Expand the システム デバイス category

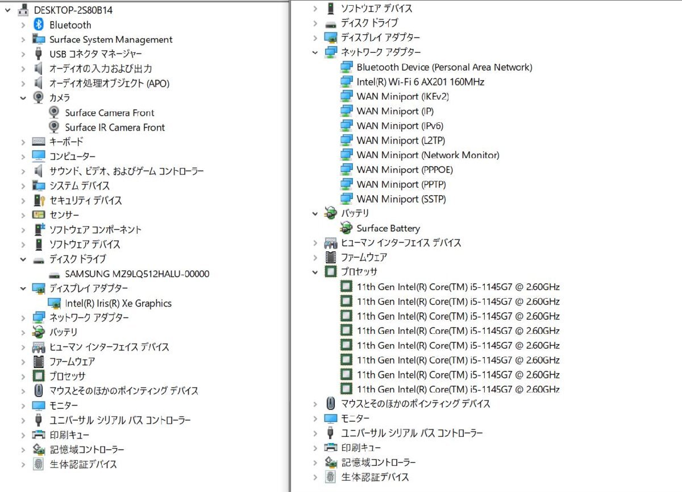pyautogui.click(x=23, y=185)
